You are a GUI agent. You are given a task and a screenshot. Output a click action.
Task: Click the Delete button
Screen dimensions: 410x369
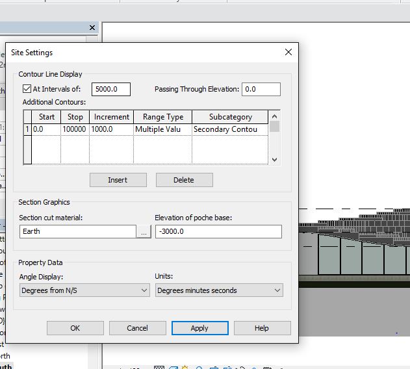(185, 180)
